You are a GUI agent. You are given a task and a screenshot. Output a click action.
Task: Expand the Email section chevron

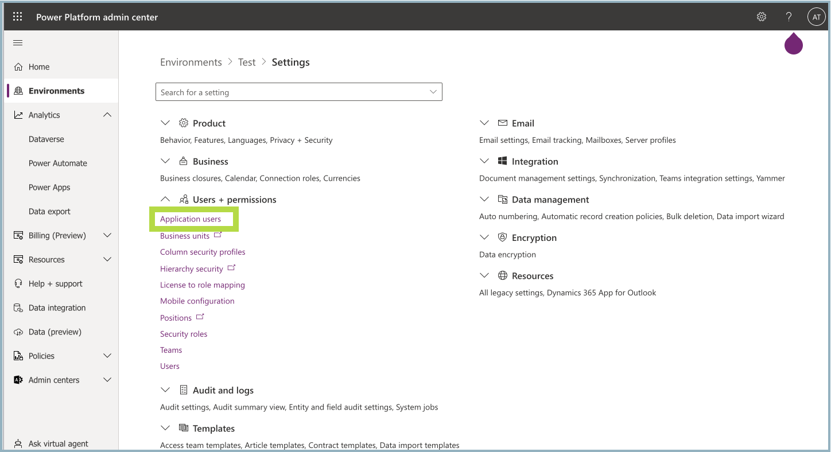pos(484,123)
